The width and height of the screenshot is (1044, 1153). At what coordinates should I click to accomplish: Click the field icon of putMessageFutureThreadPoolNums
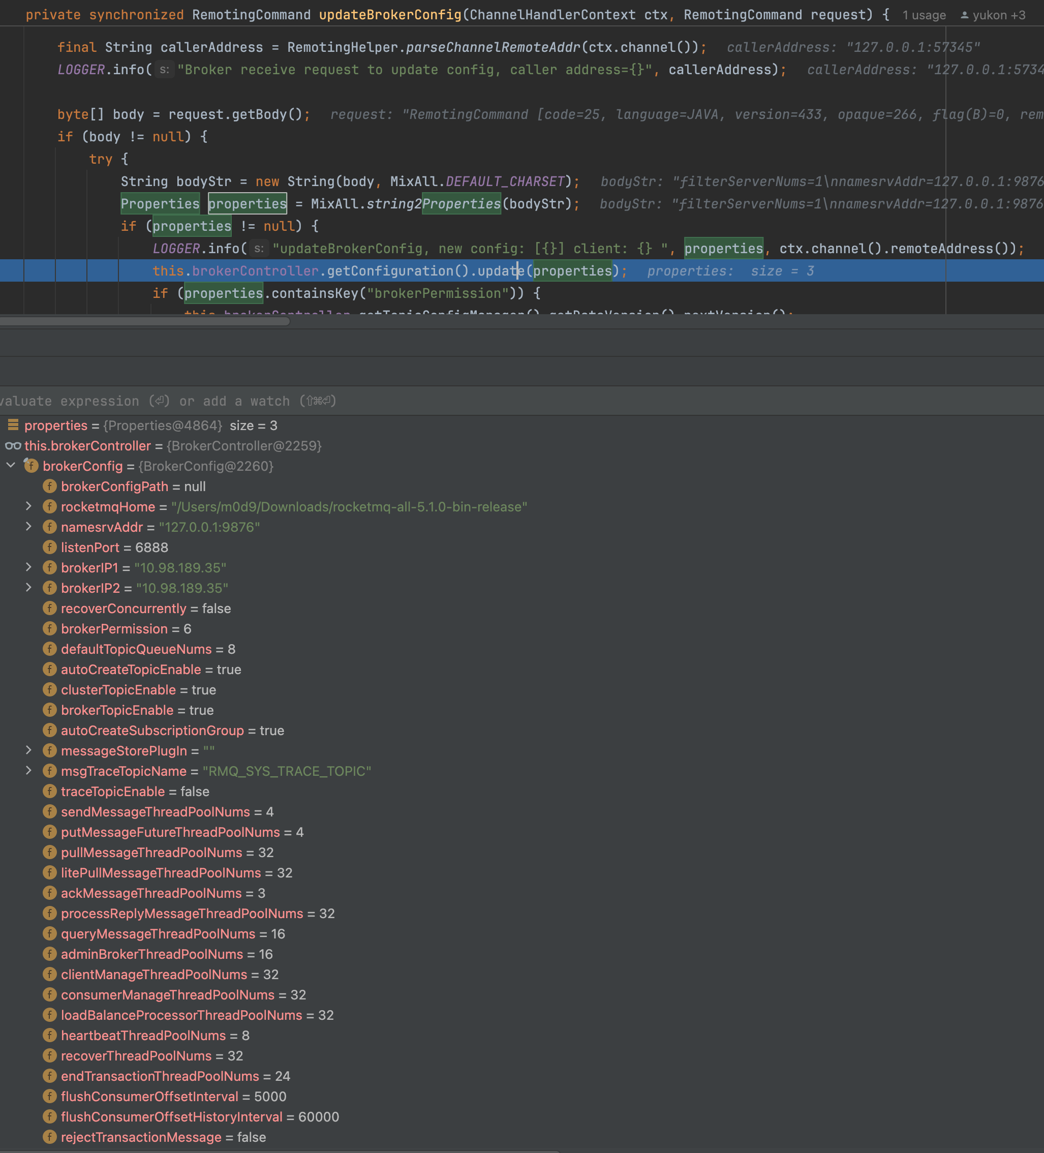[50, 832]
